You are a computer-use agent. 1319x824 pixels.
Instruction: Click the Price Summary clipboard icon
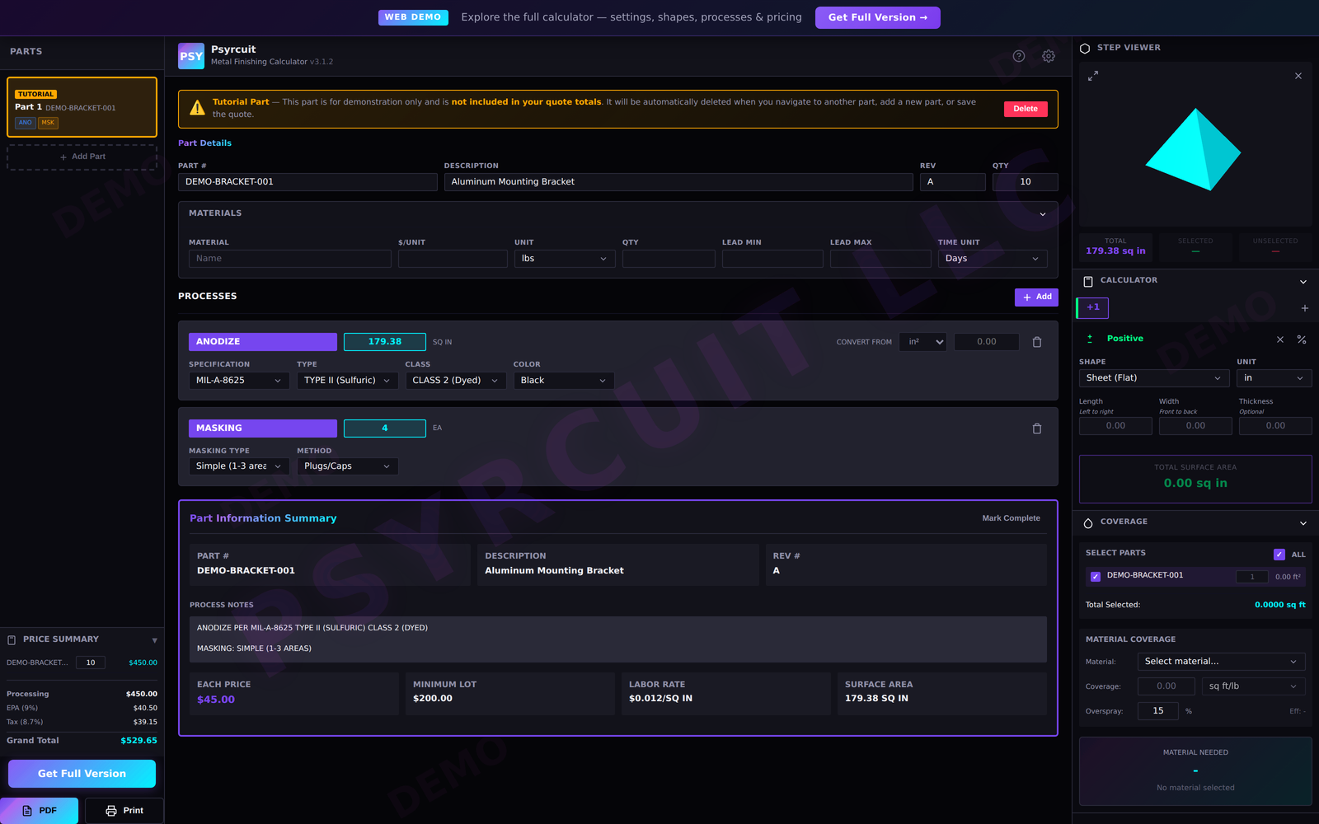[12, 639]
